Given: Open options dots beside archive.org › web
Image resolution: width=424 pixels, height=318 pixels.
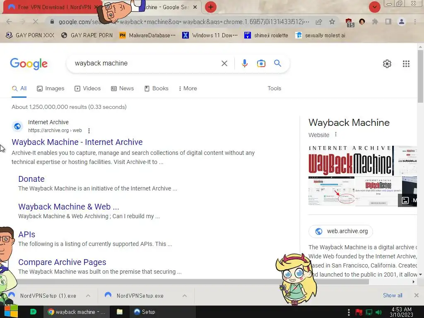Looking at the screenshot, I should 89,130.
